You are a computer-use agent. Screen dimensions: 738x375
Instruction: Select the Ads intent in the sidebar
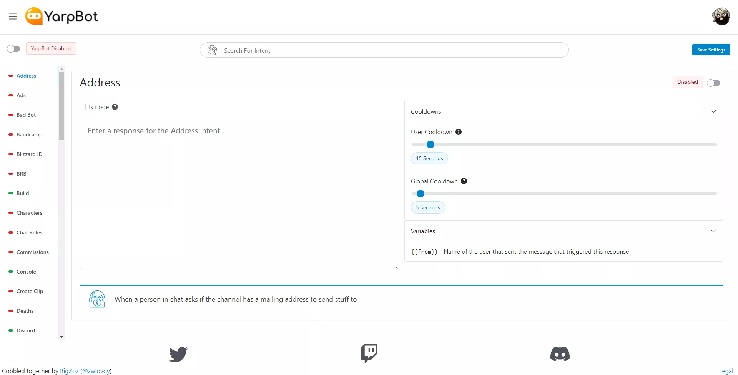pyautogui.click(x=21, y=95)
